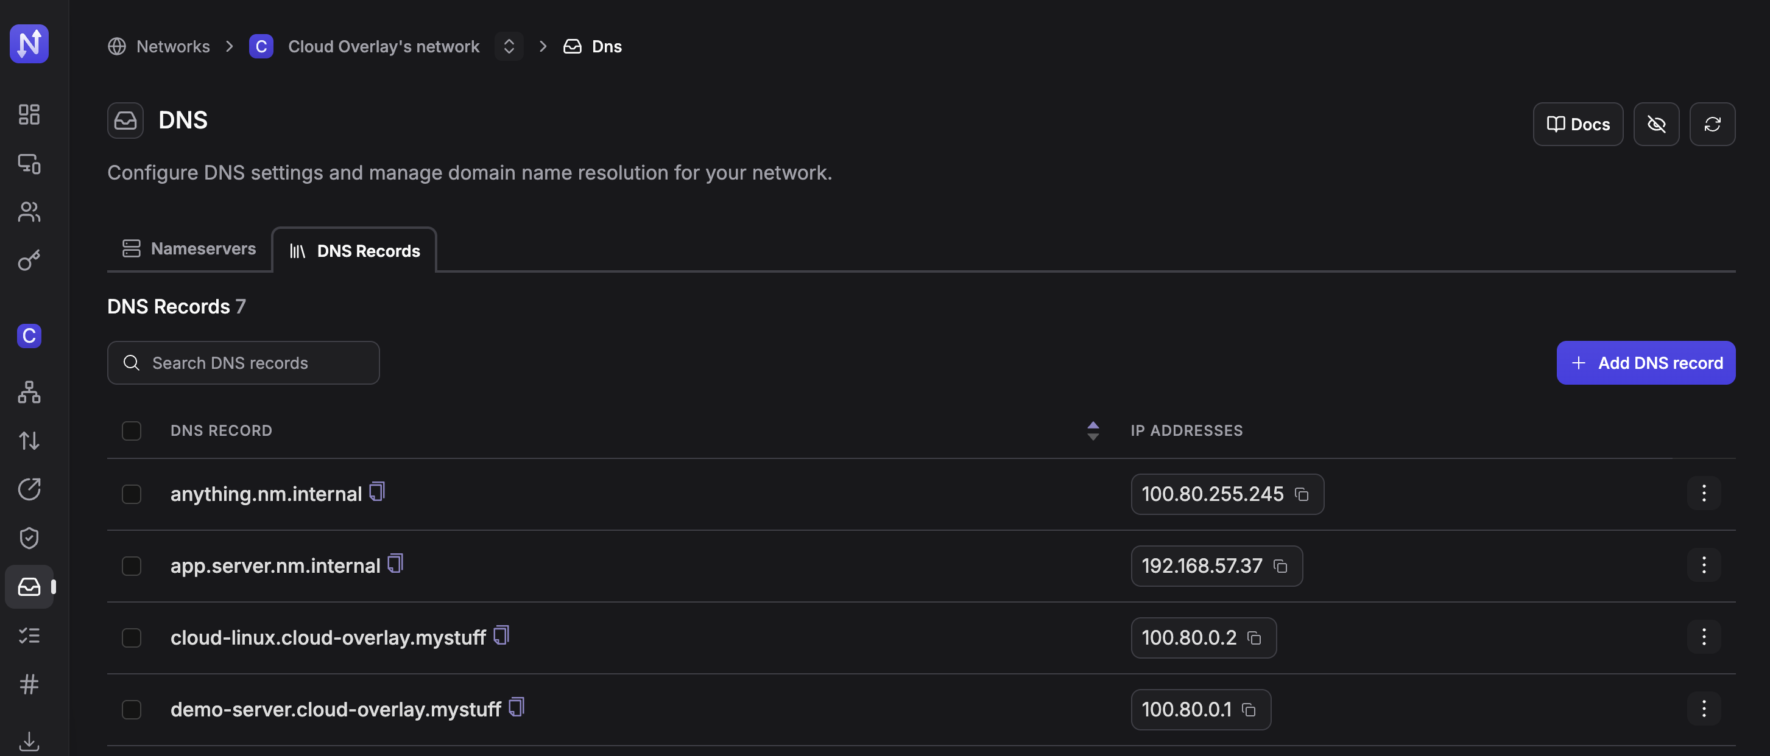1770x756 pixels.
Task: Toggle the crossed-eye visibility button
Action: 1656,124
